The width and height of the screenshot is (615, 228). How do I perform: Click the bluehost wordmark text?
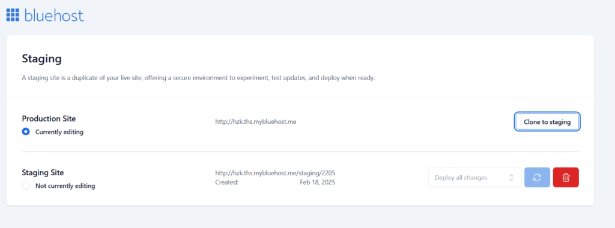54,15
